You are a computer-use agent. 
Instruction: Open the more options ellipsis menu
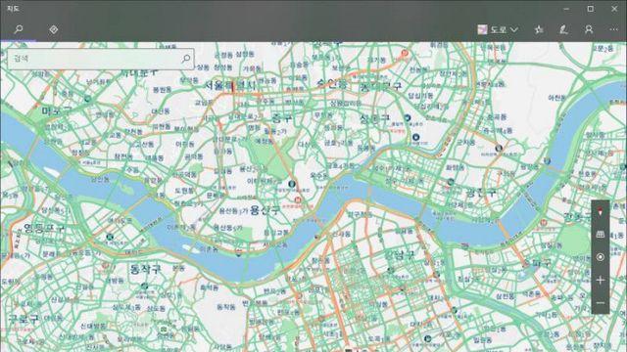pyautogui.click(x=614, y=29)
